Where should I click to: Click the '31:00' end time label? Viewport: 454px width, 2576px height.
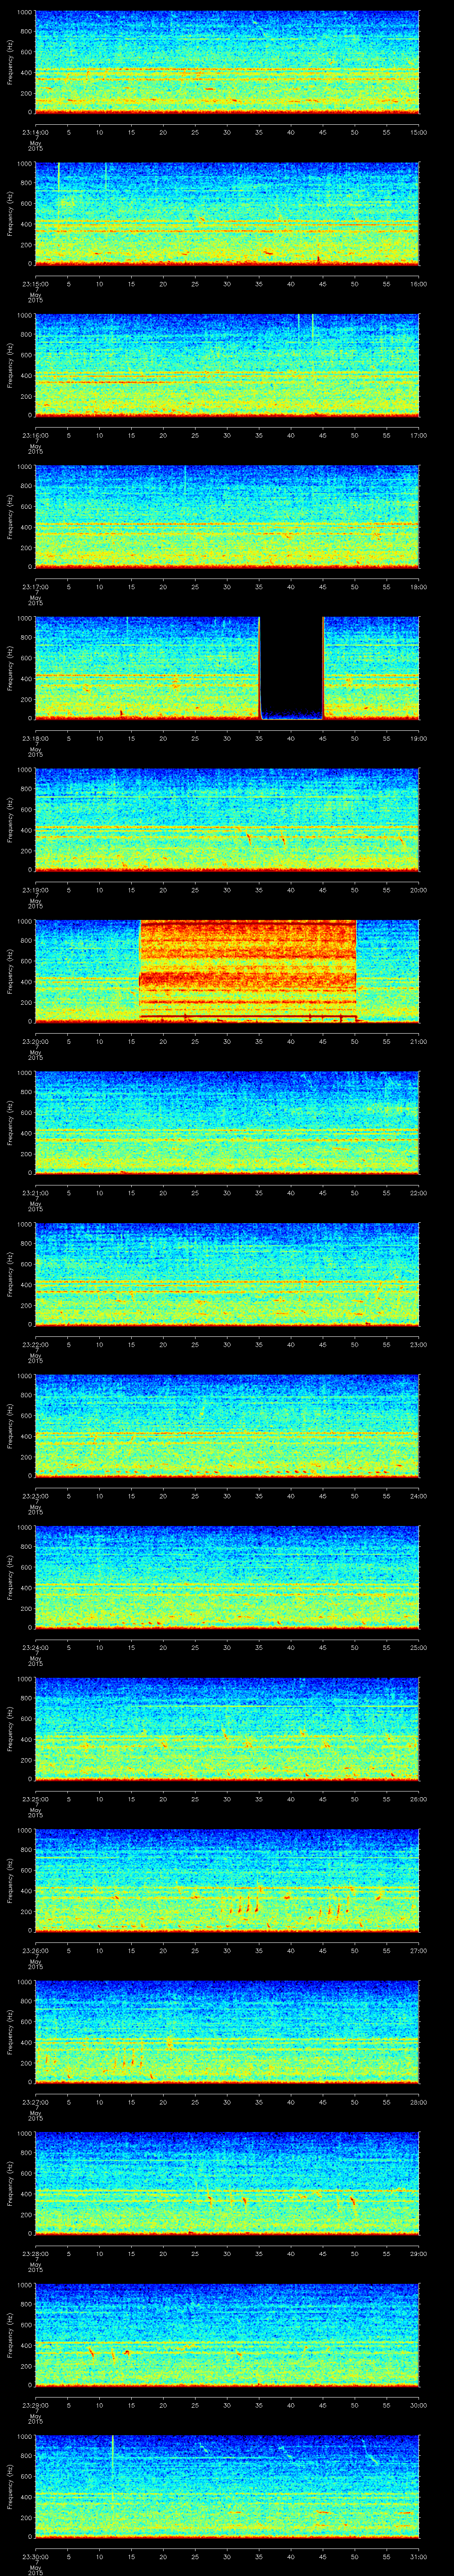(419, 2556)
